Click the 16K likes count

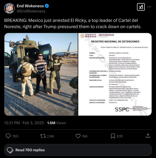click(x=85, y=136)
